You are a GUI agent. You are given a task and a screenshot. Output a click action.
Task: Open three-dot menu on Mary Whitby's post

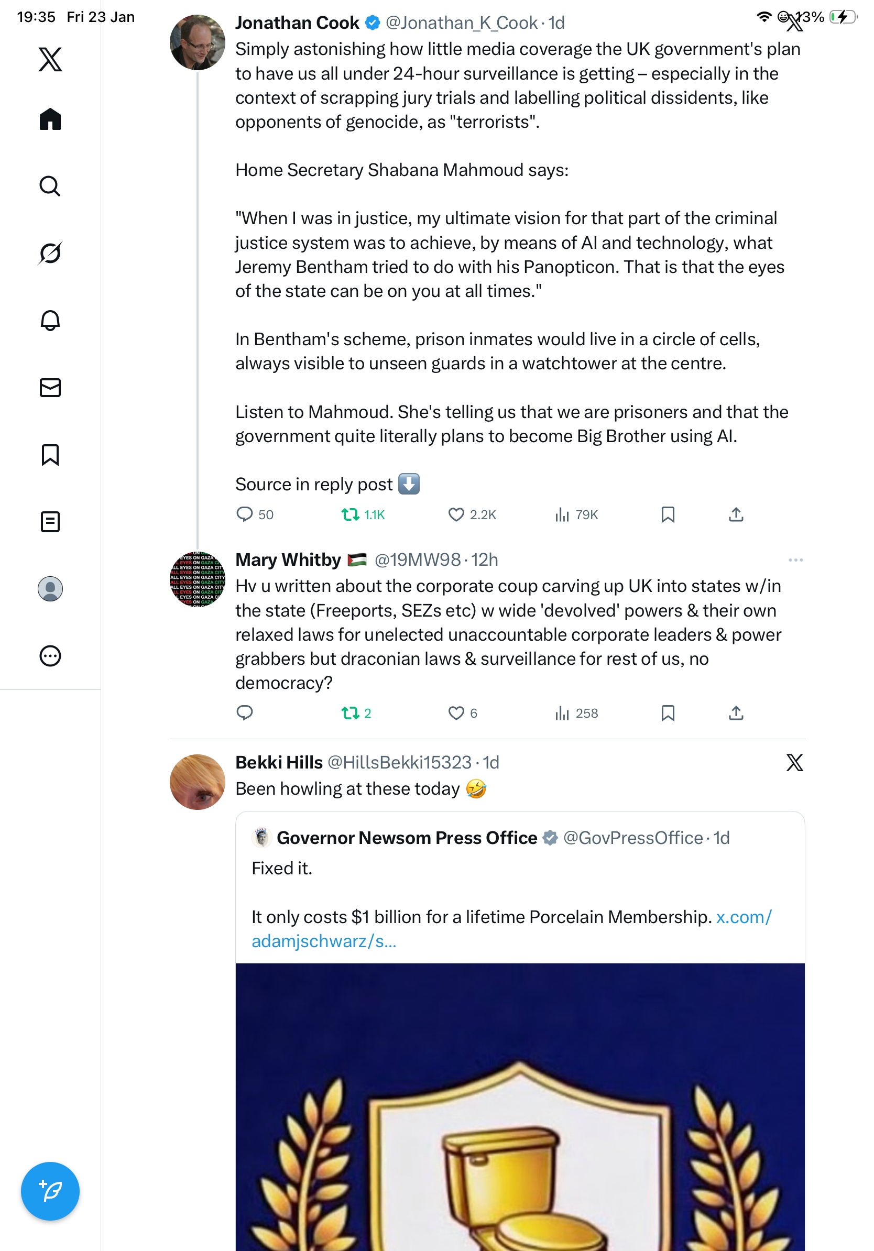click(795, 560)
